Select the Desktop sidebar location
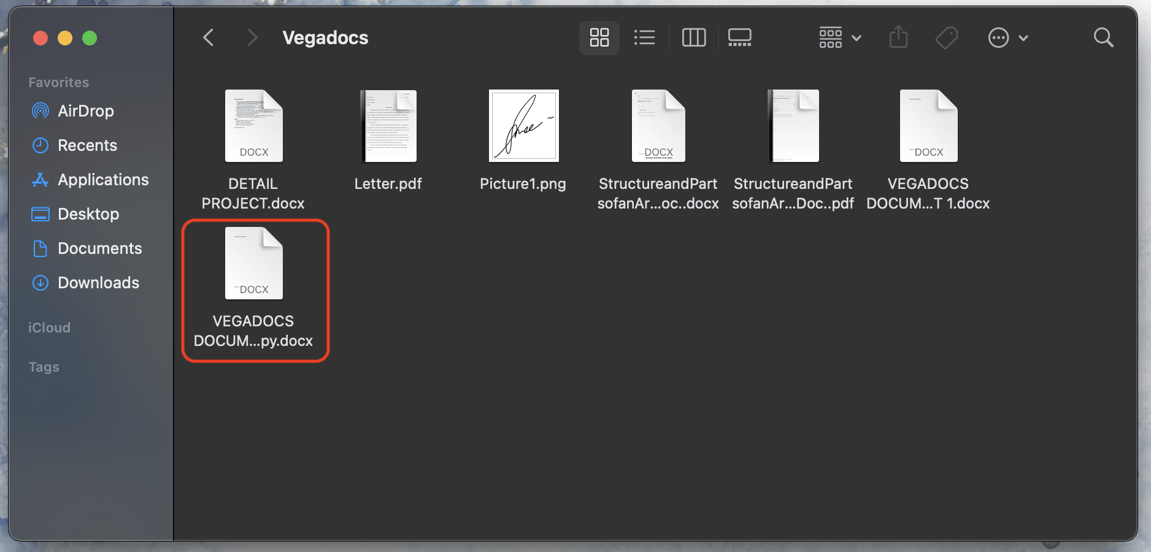This screenshot has height=552, width=1151. point(88,214)
